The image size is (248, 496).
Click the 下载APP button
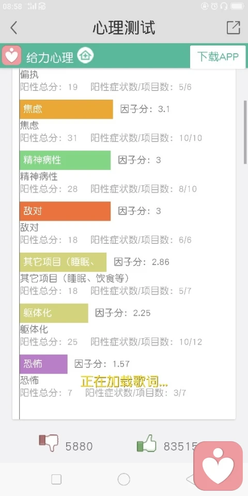click(x=218, y=57)
